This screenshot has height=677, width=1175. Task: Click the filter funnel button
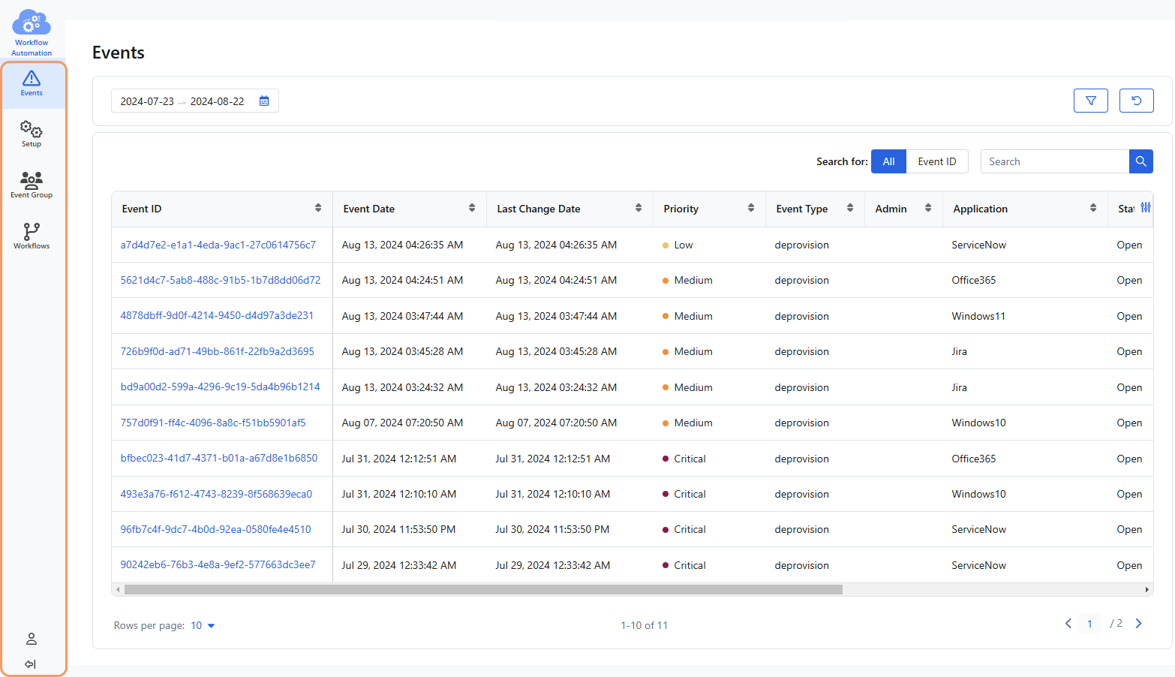[x=1090, y=101]
